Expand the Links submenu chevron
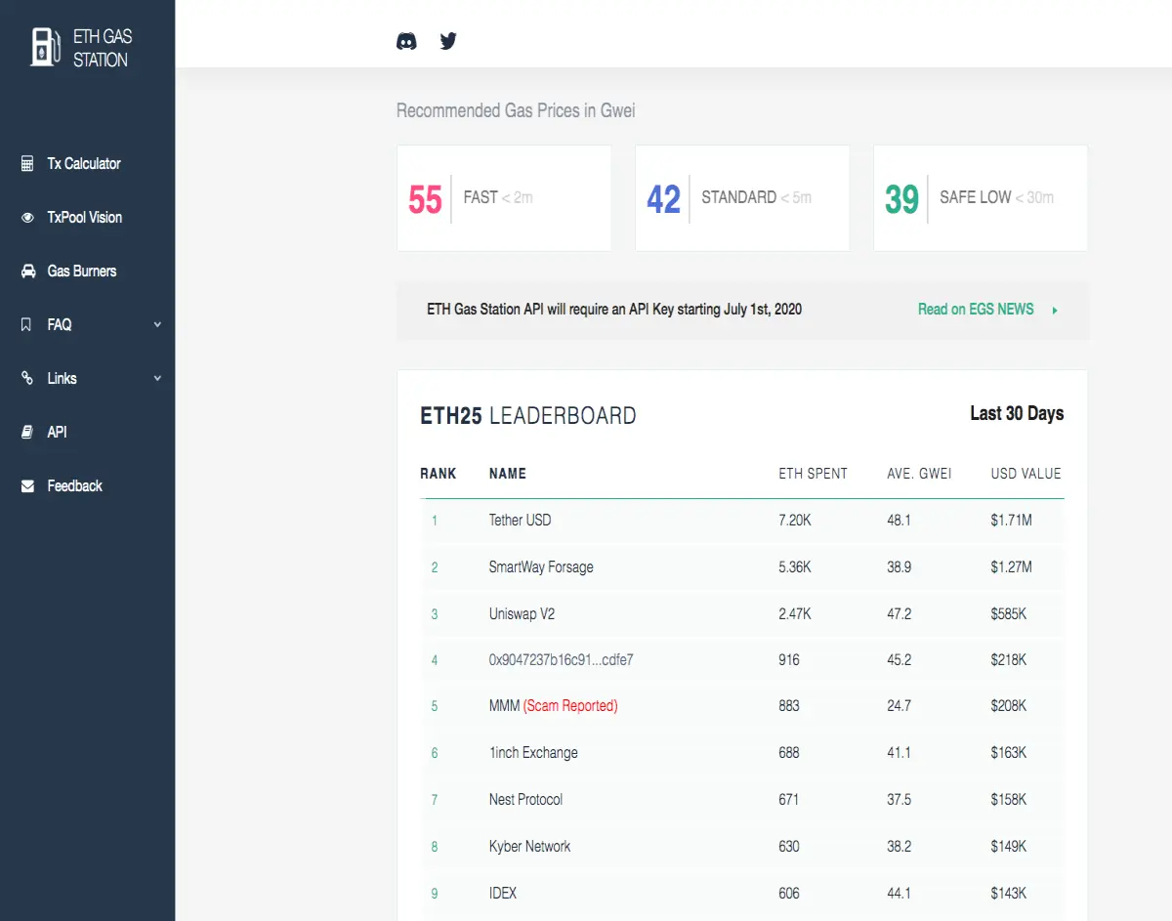 tap(157, 378)
